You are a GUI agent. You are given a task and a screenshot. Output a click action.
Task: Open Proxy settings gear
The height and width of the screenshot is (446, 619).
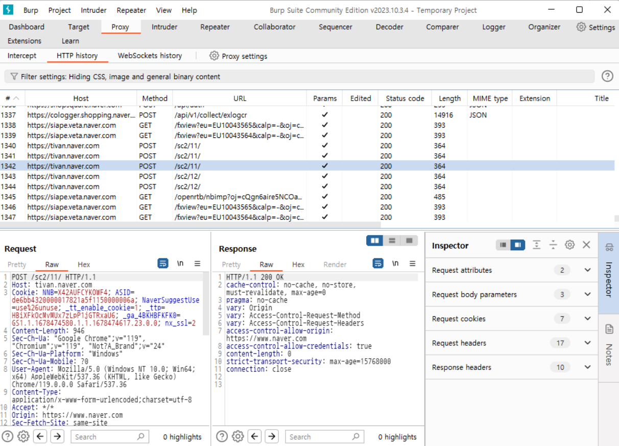[215, 56]
